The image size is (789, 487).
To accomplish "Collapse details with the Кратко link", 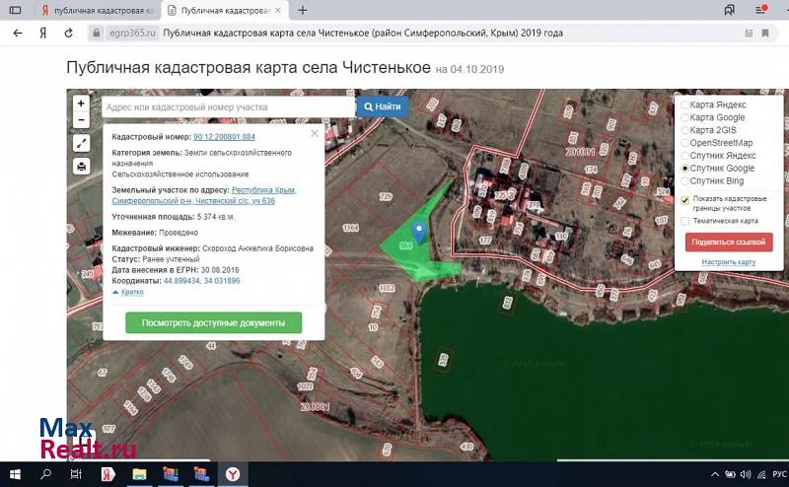I will [x=128, y=293].
